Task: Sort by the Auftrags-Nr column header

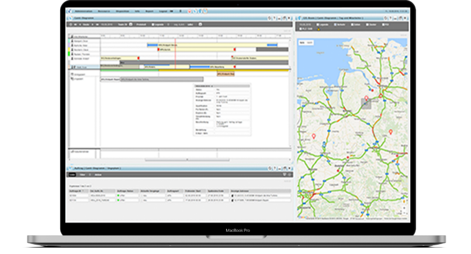Action: (x=77, y=190)
